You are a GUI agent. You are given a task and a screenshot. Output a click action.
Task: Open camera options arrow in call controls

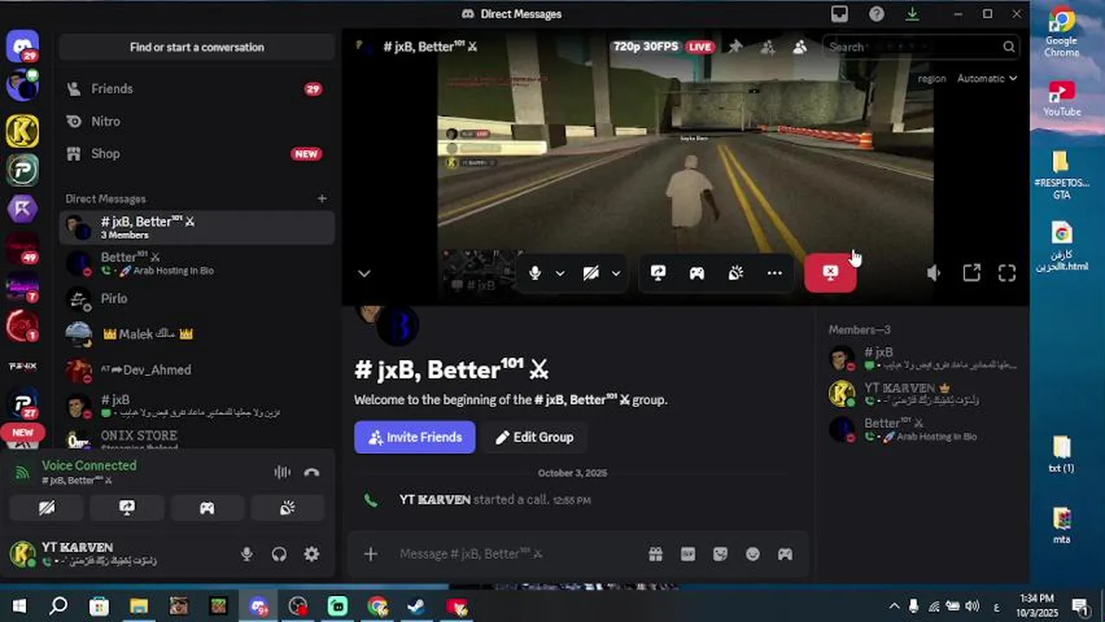pyautogui.click(x=616, y=273)
